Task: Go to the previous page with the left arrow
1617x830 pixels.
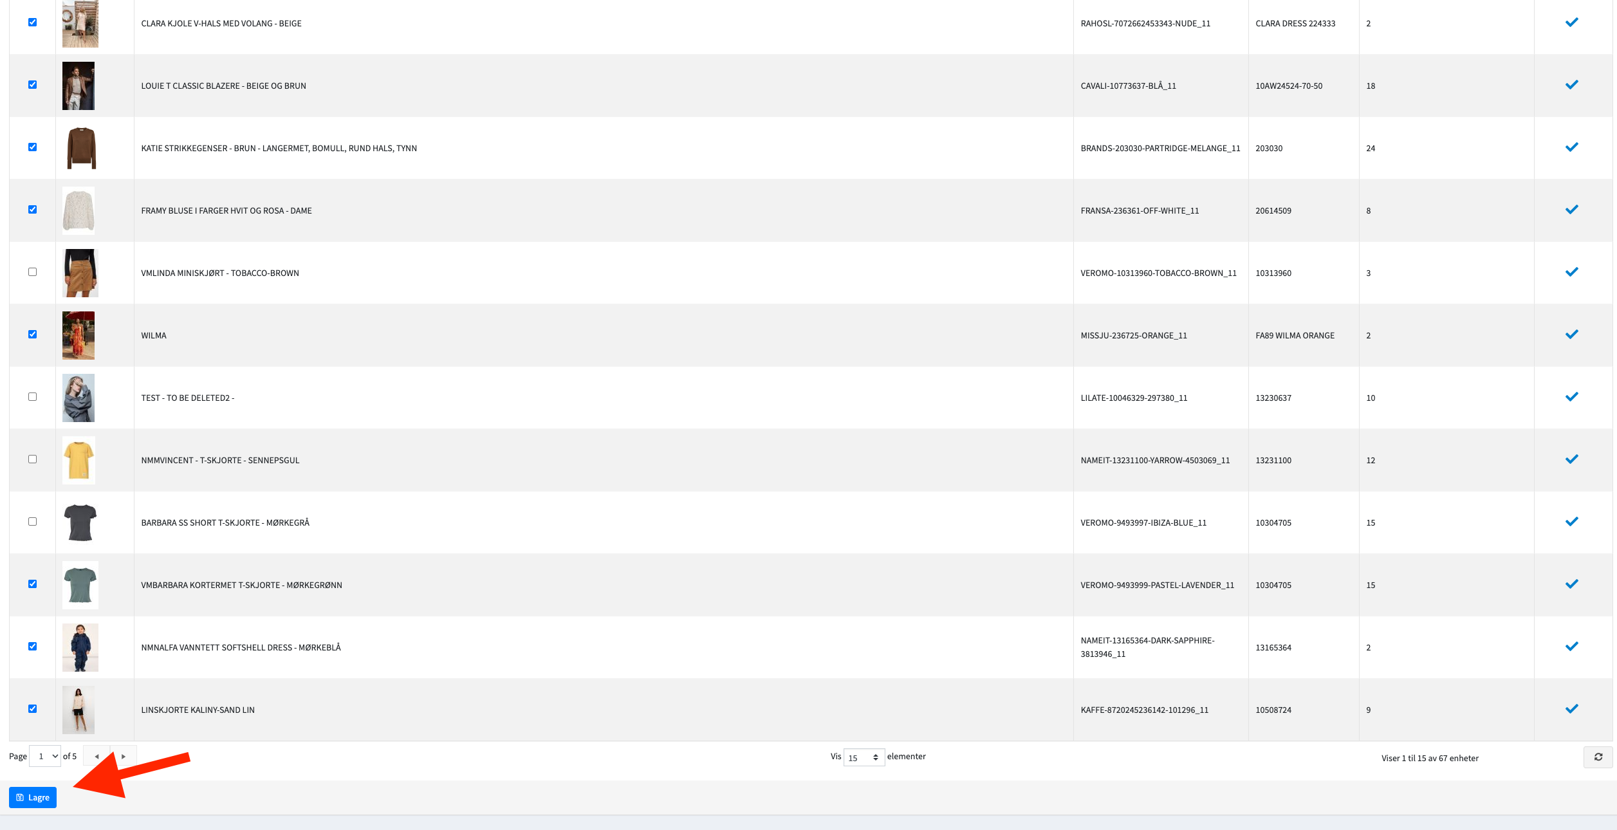Action: click(x=97, y=757)
